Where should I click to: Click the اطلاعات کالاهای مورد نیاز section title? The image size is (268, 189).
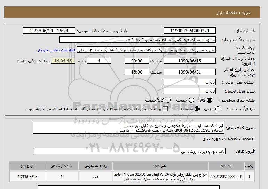[229, 139]
